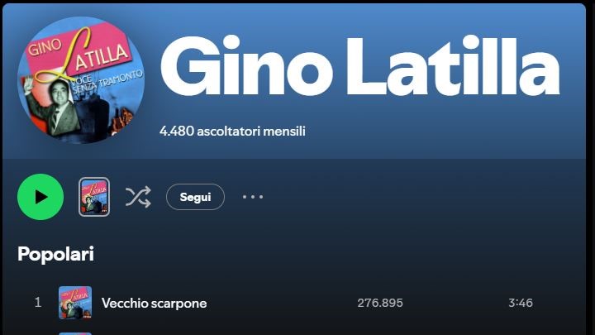Click the Popolari section heading

[56, 254]
